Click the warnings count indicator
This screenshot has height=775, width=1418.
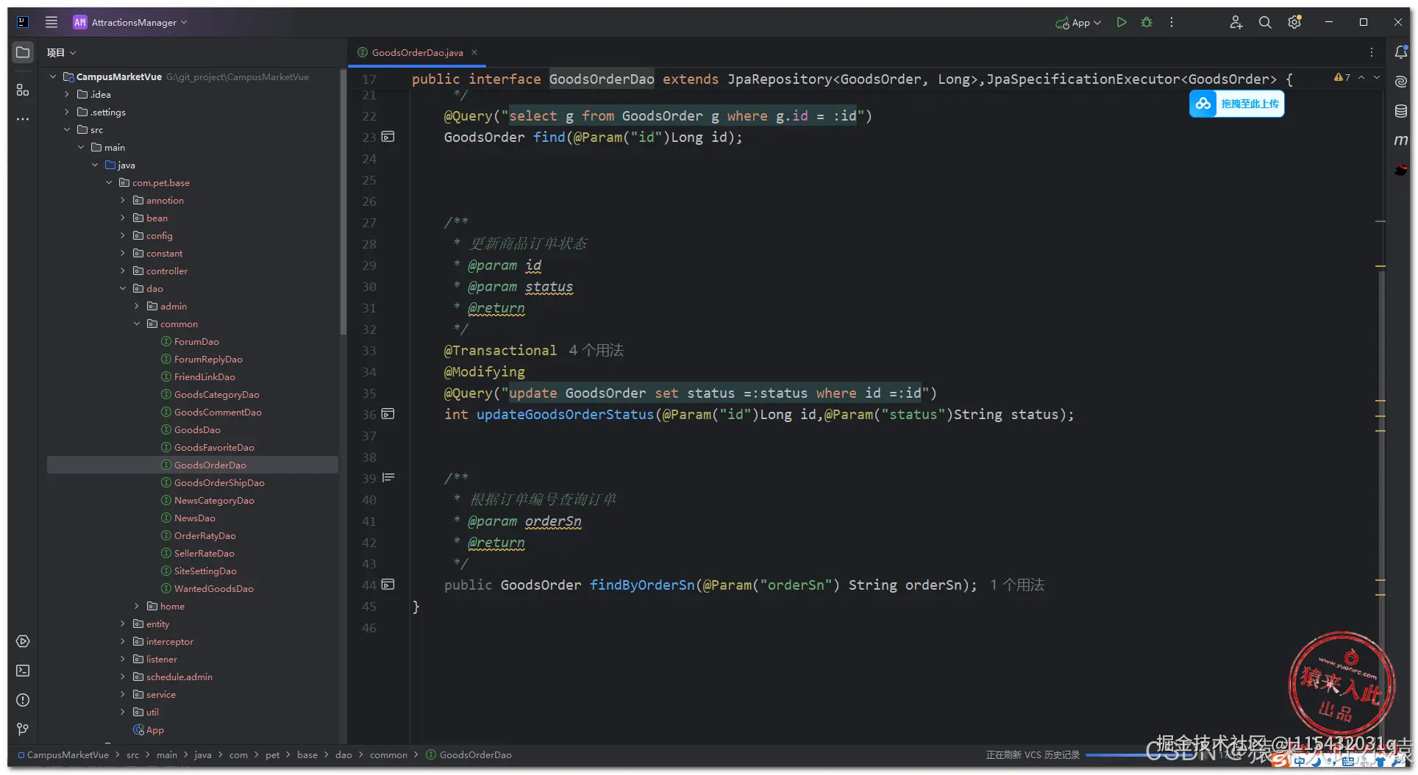click(x=1342, y=77)
